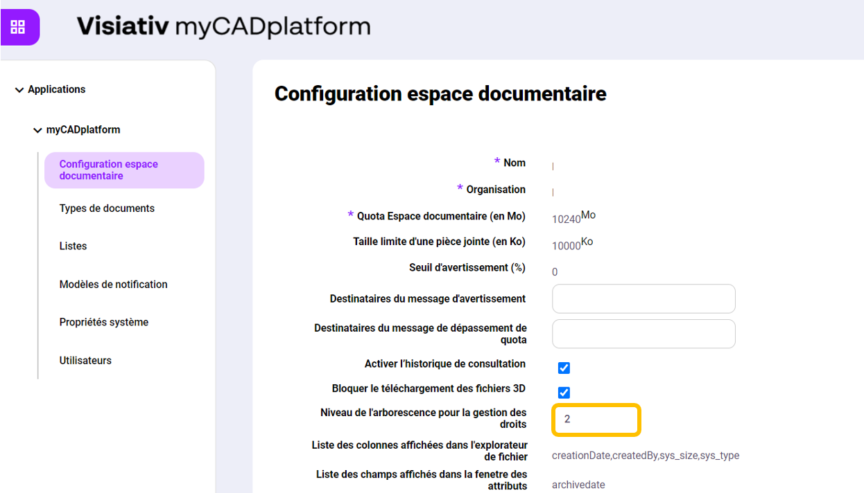Navigate to Utilisateurs page

point(85,361)
